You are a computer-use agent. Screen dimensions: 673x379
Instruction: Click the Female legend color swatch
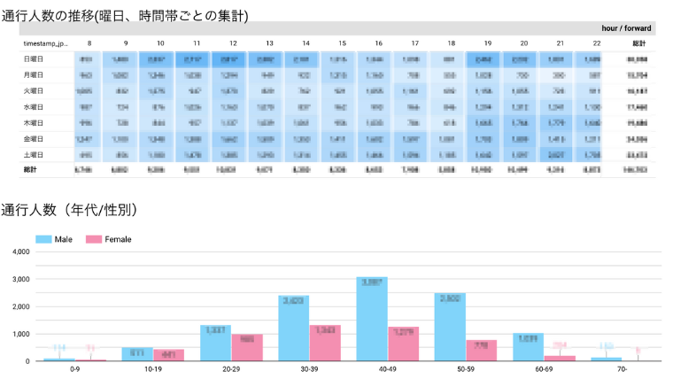click(x=94, y=239)
